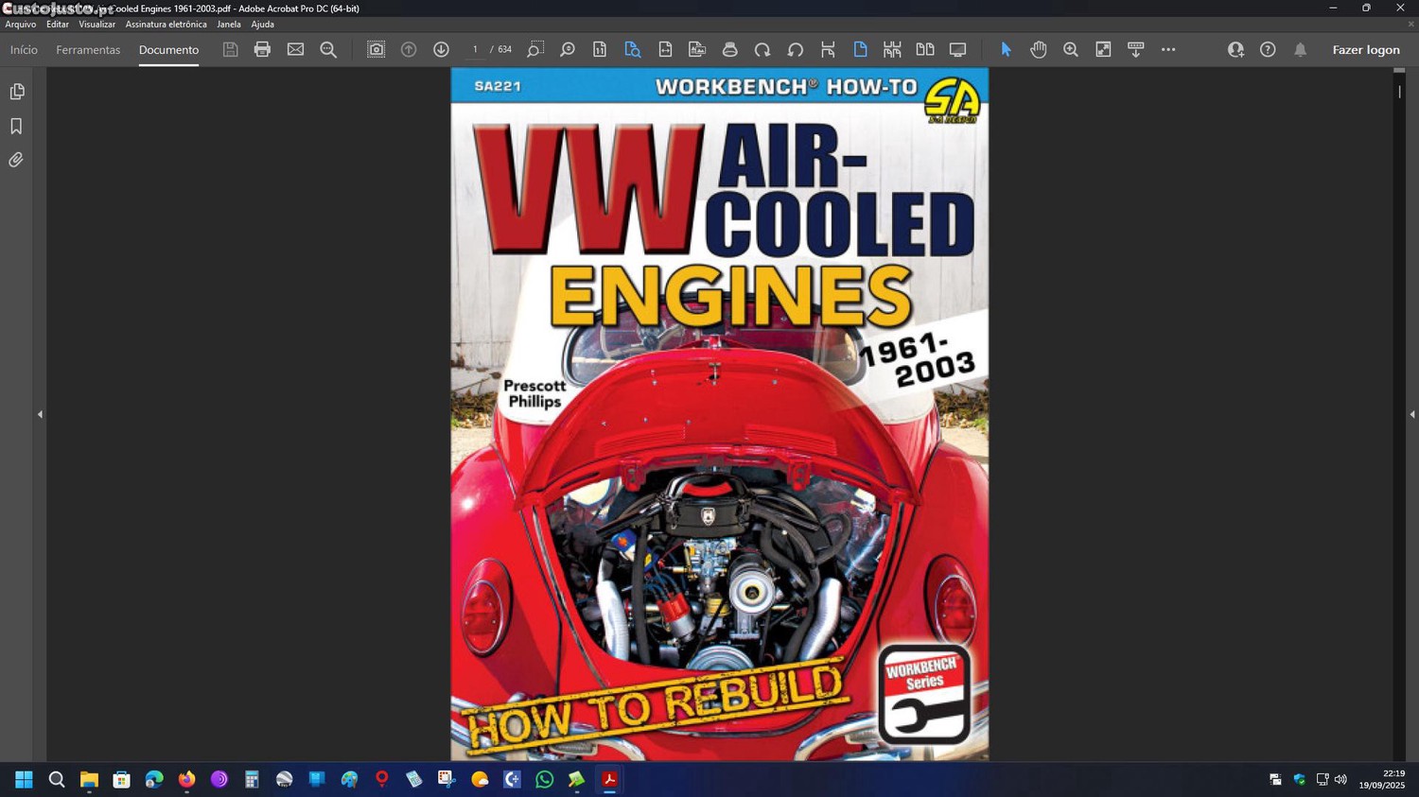The image size is (1419, 797).
Task: Expand the right tools pane arrow
Action: [x=1411, y=414]
